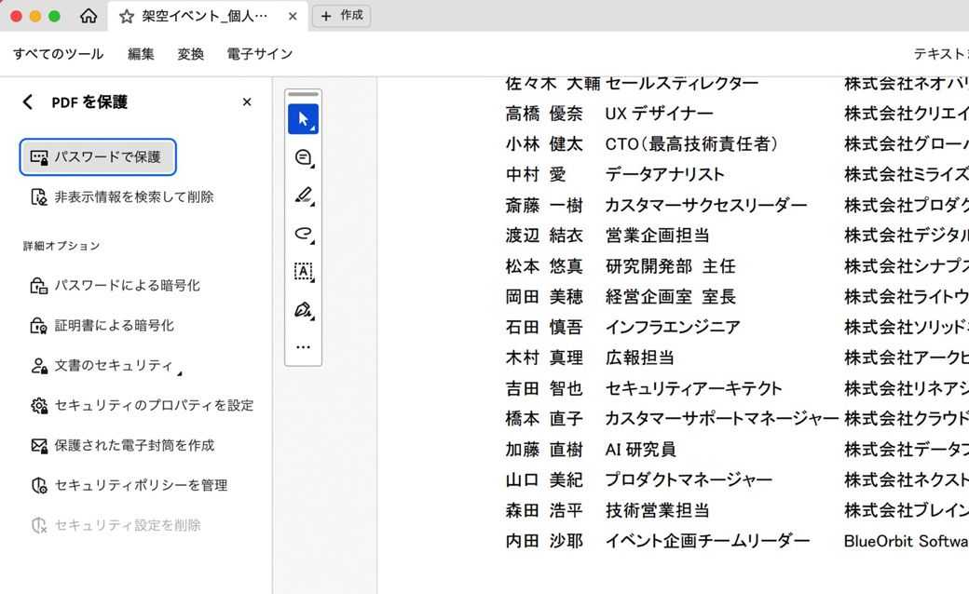Choose the freehand draw loop tool
The height and width of the screenshot is (594, 969).
(x=303, y=234)
